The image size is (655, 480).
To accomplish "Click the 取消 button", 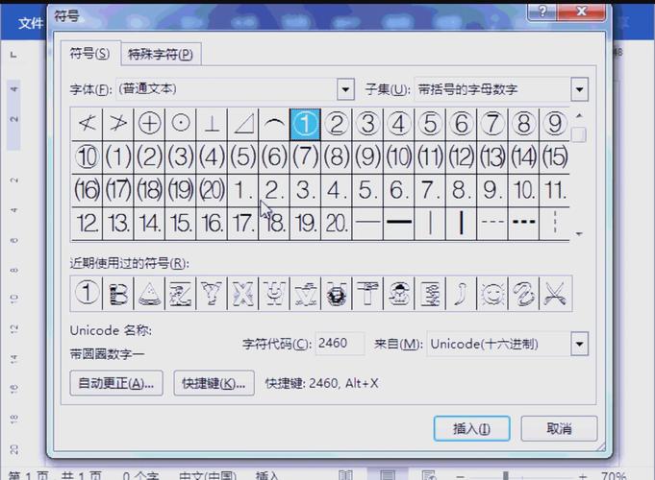I will pyautogui.click(x=559, y=428).
